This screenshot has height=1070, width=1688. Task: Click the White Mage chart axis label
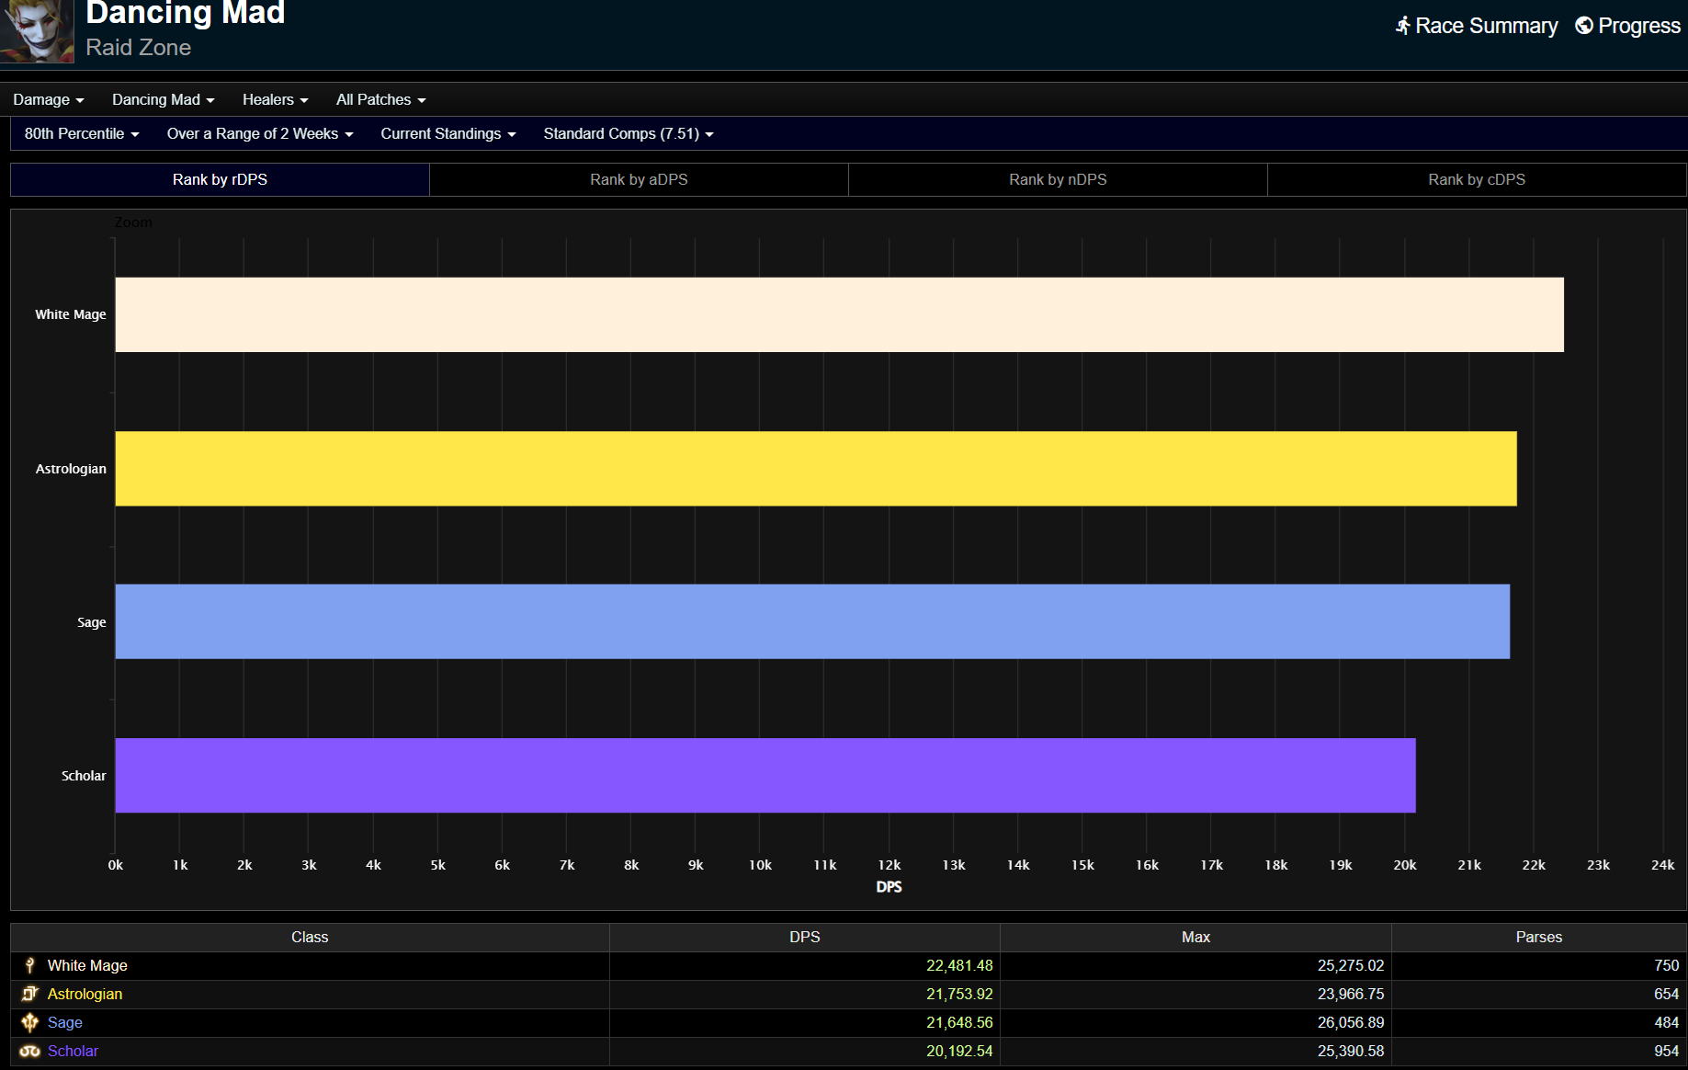[x=71, y=314]
